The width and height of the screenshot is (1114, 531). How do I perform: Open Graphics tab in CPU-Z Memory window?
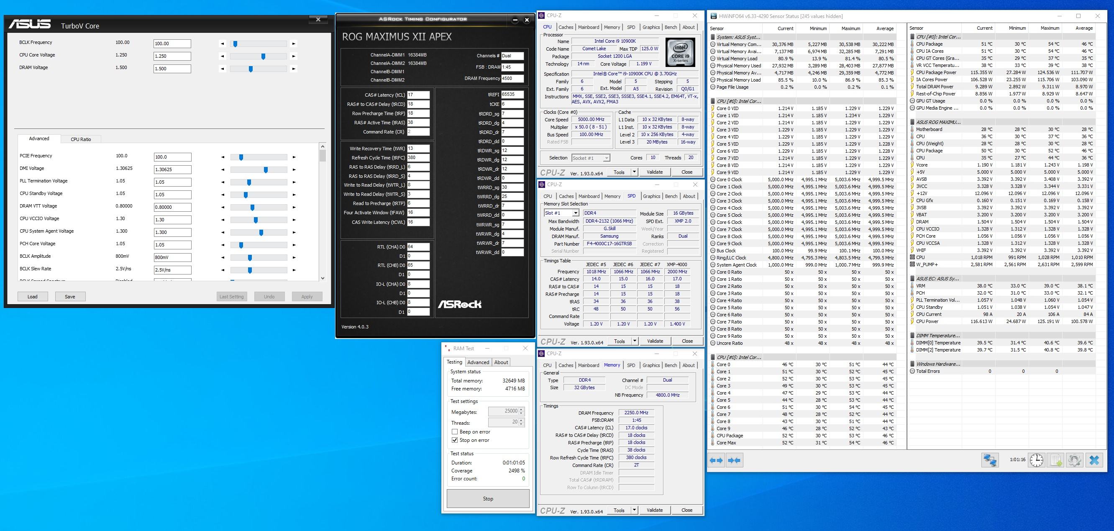651,365
